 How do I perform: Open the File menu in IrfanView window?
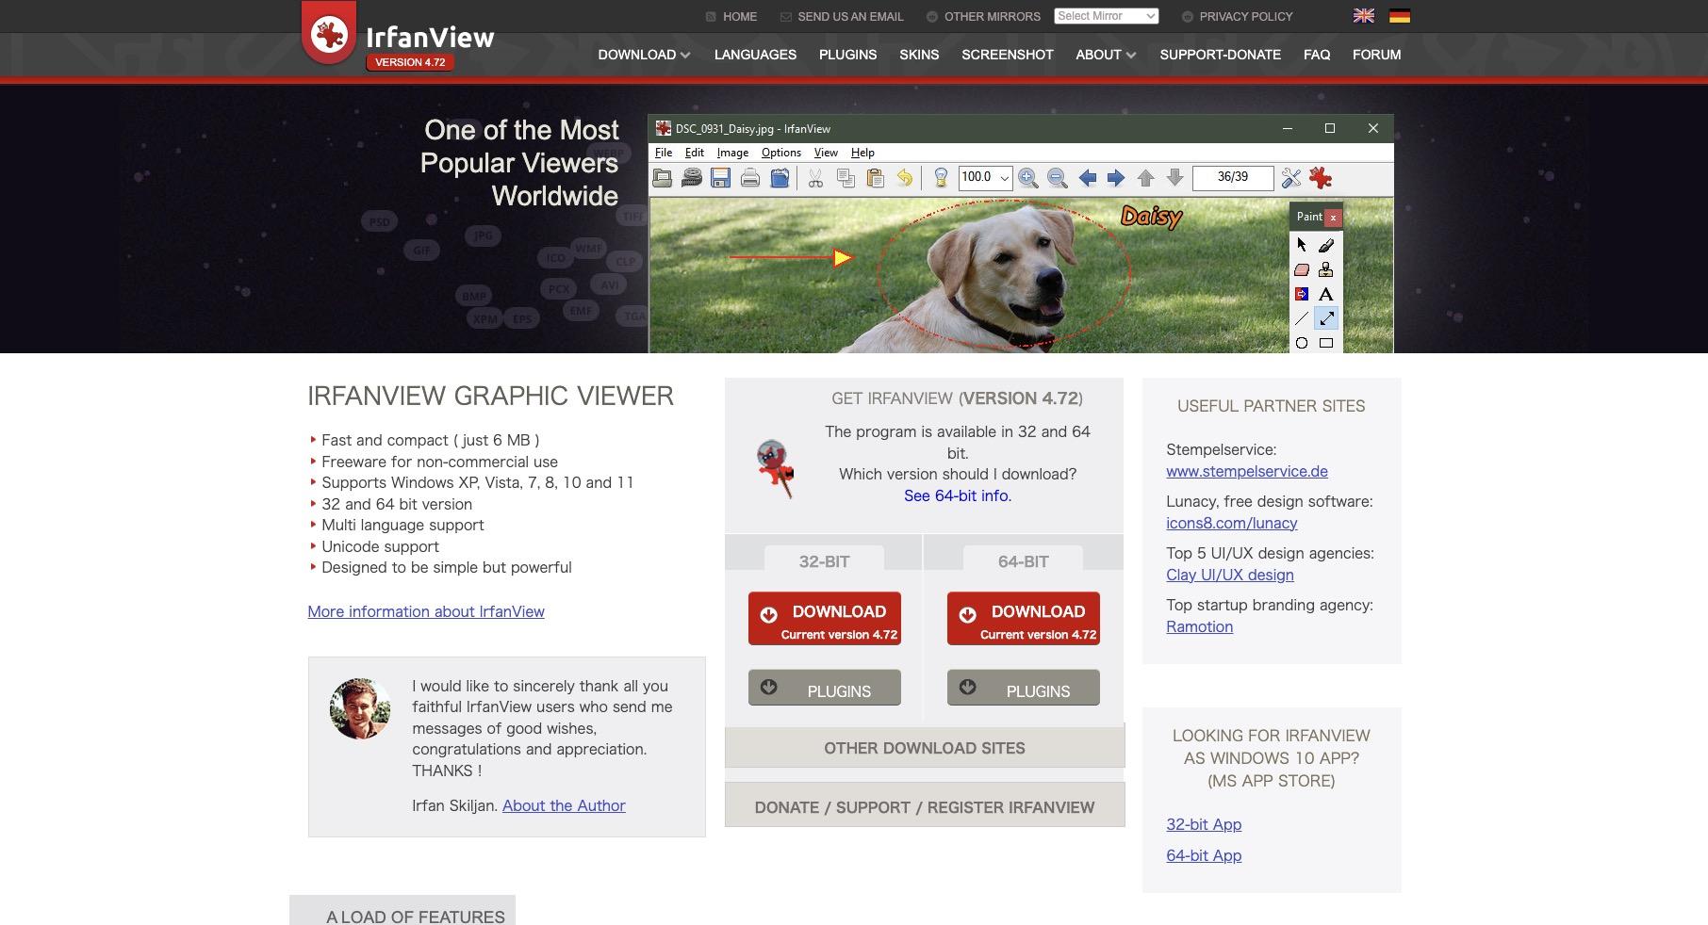[664, 153]
